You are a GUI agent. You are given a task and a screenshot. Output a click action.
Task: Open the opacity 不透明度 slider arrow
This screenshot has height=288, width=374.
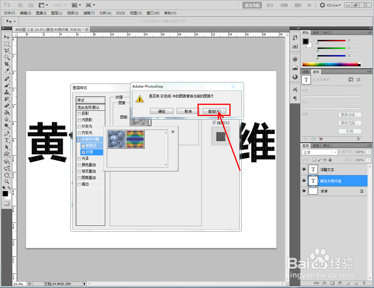point(369,152)
